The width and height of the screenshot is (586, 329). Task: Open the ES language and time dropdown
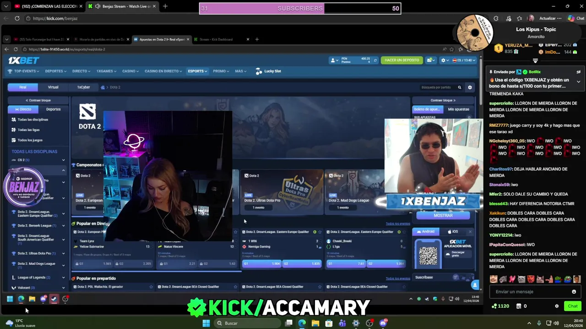click(x=464, y=60)
